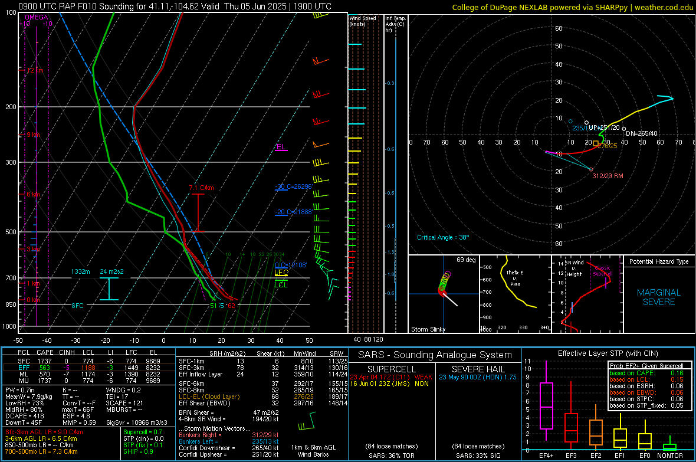Click the Wind Speed (knots) panel header
Image resolution: width=696 pixels, height=462 pixels.
coord(363,21)
